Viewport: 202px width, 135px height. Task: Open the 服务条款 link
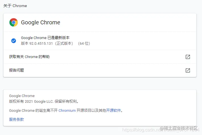coord(16,119)
